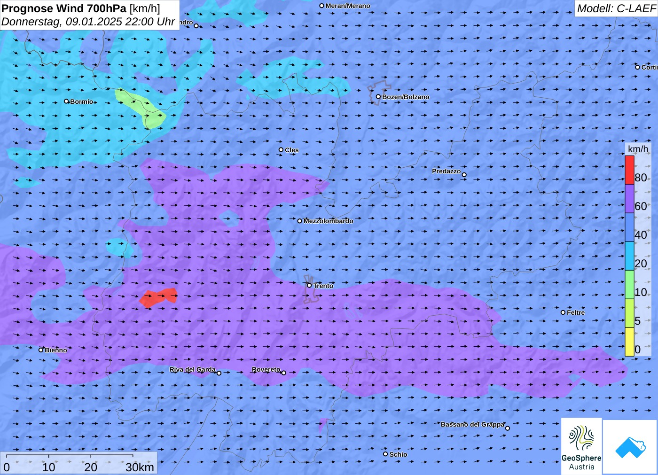The image size is (658, 475).
Task: Click the 'Riva del Garda' label text
Action: click(192, 369)
